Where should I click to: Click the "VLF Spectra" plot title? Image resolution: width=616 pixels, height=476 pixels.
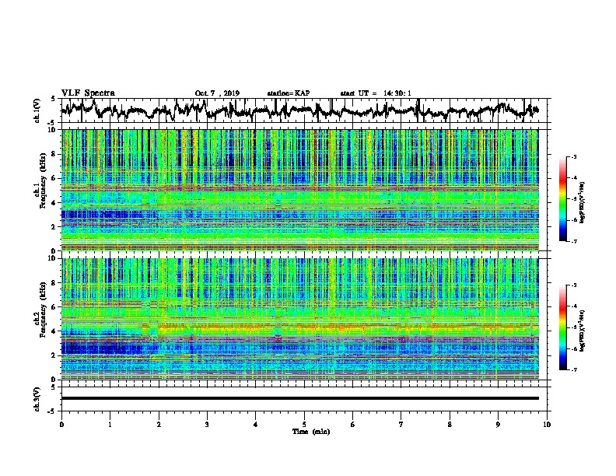(88, 93)
